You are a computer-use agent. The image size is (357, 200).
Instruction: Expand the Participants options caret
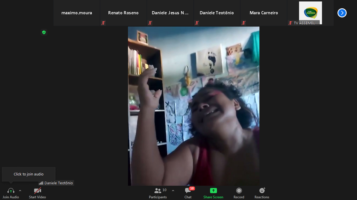173,191
